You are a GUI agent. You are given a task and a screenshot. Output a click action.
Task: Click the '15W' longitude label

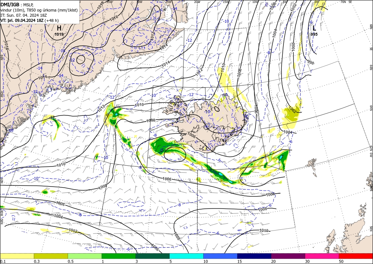(x=226, y=1)
